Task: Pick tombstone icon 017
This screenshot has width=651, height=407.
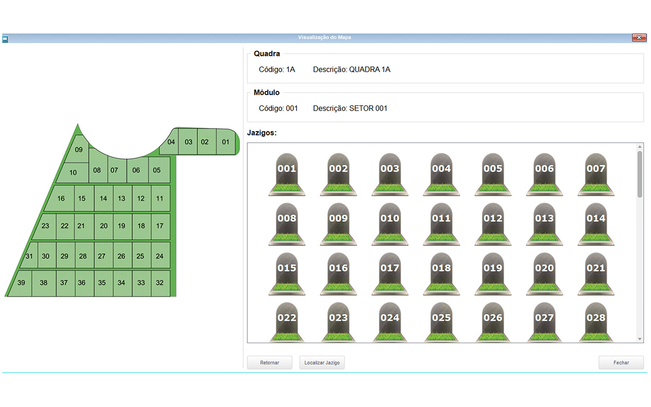Action: [x=390, y=274]
